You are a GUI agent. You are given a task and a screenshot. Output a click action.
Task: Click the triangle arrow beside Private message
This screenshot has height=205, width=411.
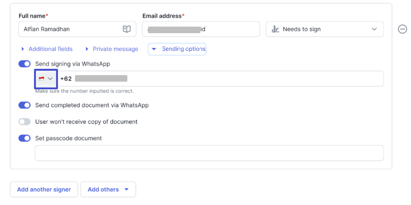[x=87, y=49]
